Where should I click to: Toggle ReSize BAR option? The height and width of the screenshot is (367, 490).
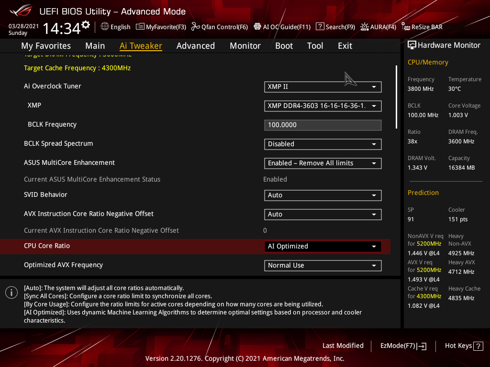tap(422, 27)
